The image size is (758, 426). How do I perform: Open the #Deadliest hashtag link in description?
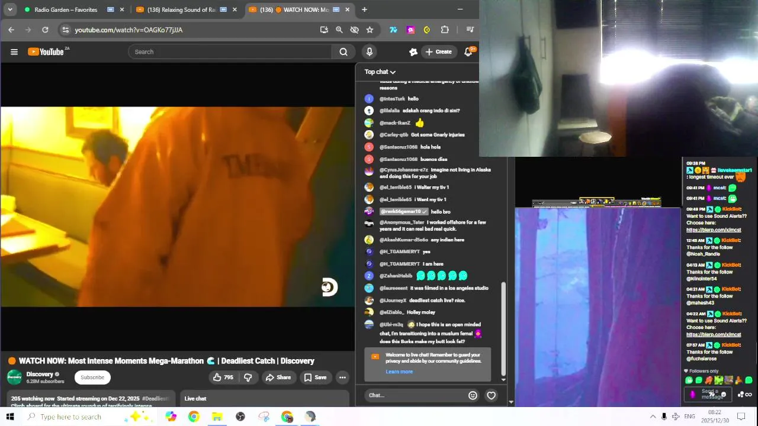(156, 399)
